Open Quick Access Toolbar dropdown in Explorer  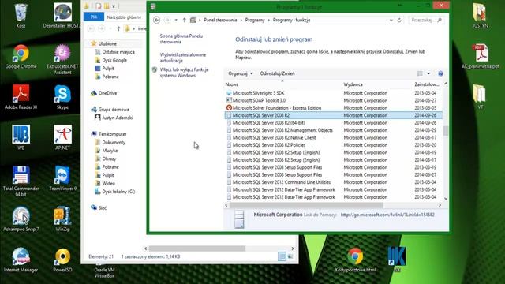point(114,6)
